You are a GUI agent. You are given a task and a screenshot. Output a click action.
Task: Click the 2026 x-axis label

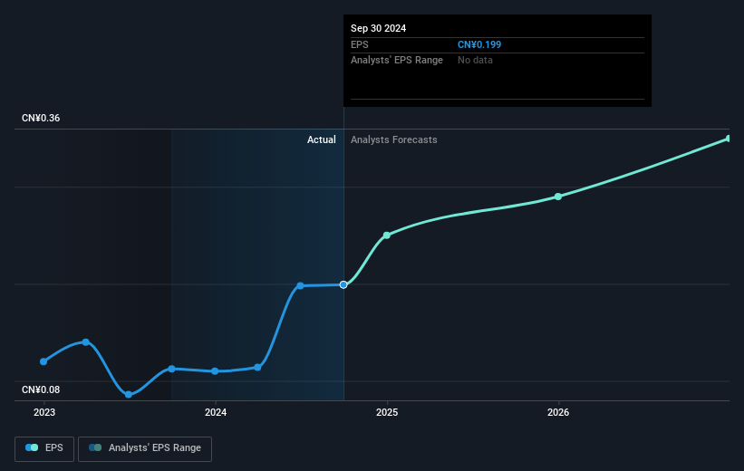click(558, 412)
